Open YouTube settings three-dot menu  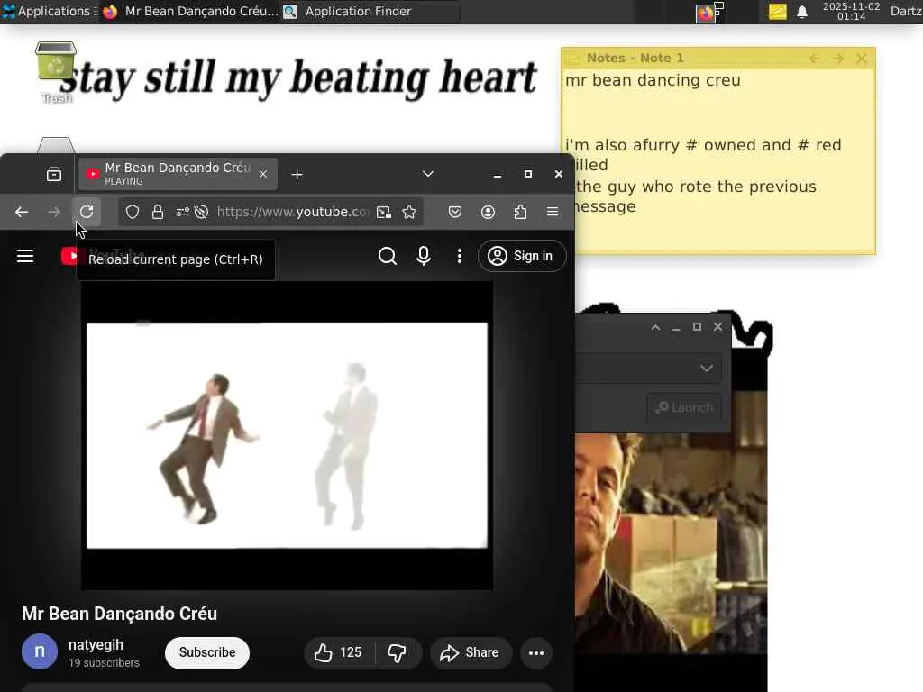[x=460, y=256]
